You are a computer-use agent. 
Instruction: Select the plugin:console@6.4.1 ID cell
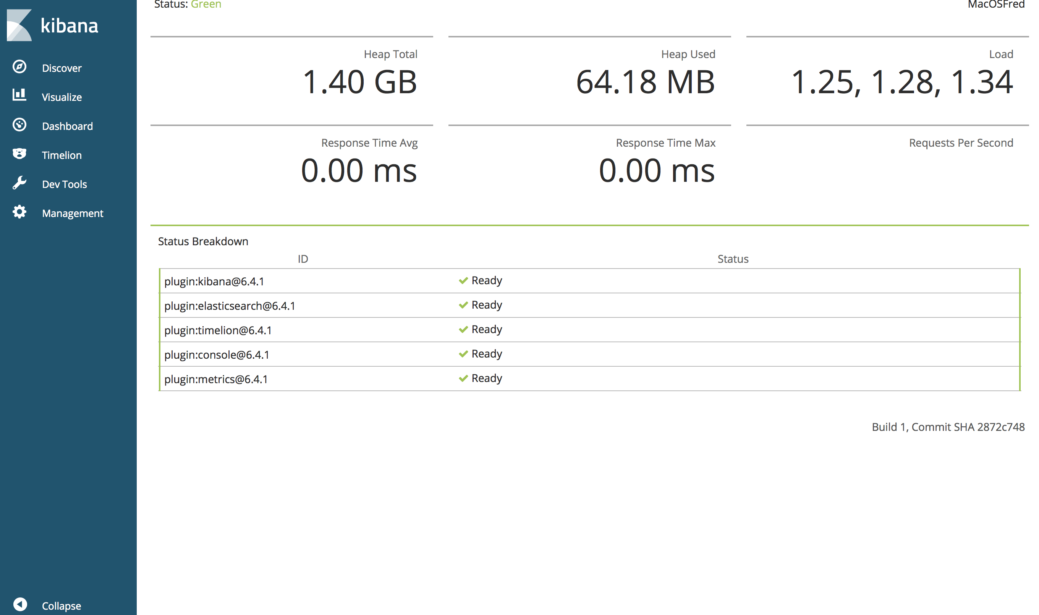click(217, 355)
